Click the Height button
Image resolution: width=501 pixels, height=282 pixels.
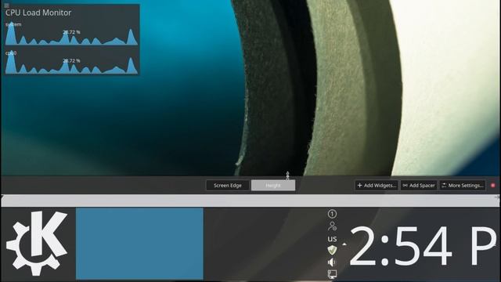coord(273,186)
